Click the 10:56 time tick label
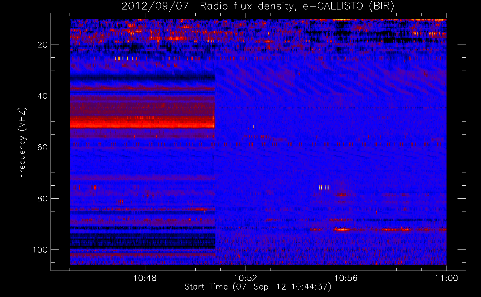 point(346,278)
